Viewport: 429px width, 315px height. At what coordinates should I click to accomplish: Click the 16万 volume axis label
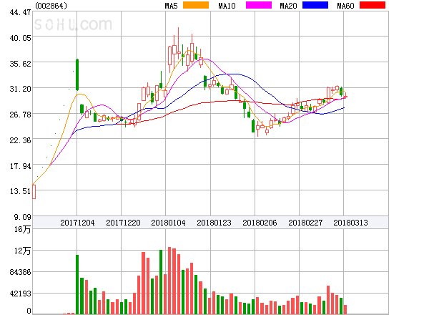coord(22,229)
